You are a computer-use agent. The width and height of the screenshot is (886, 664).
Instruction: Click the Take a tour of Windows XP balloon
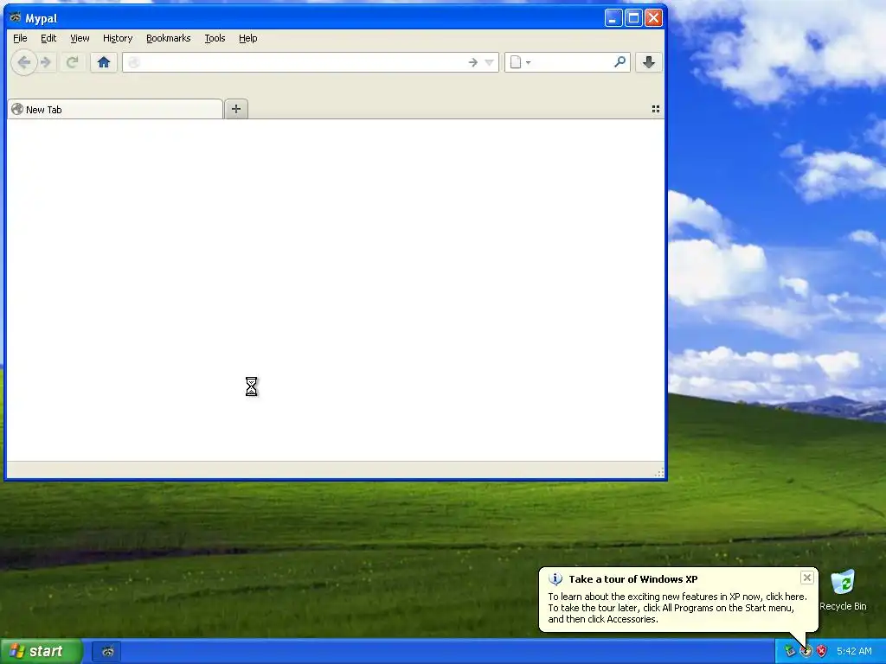coord(677,599)
